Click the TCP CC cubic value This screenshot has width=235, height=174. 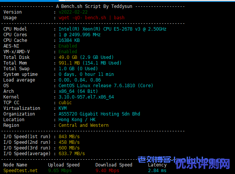click(x=65, y=103)
